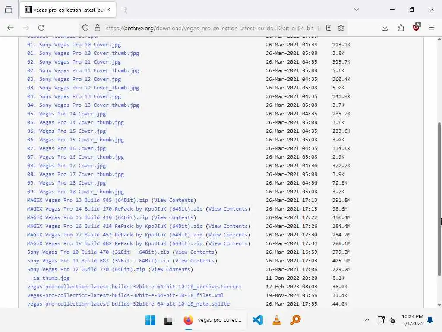This screenshot has width=442, height=332.
Task: Download Sony Vegas Pro 10 Build 470 zip
Action: tap(98, 252)
